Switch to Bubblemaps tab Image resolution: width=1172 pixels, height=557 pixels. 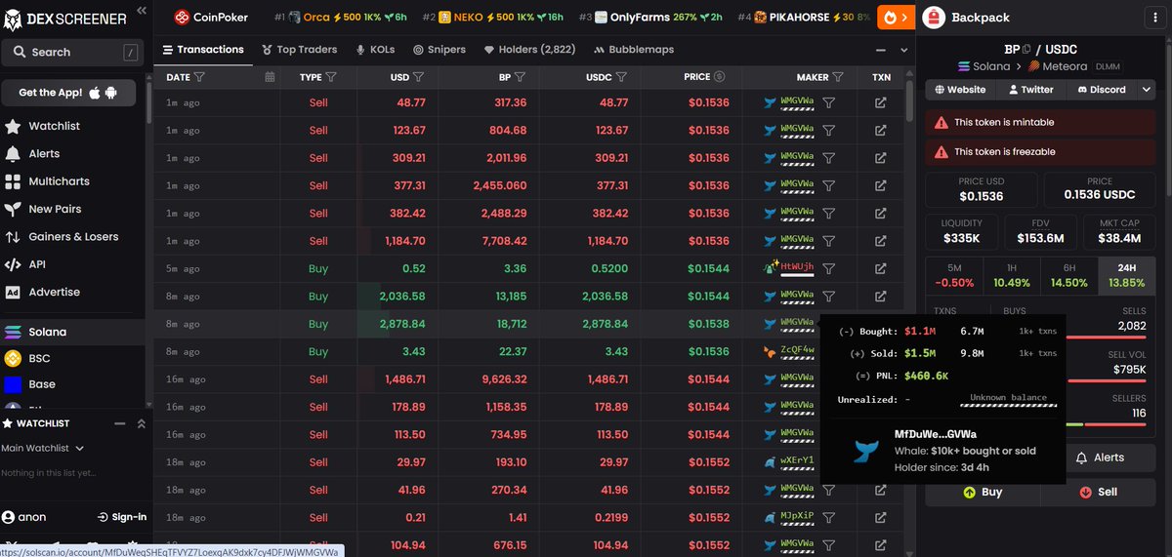633,49
